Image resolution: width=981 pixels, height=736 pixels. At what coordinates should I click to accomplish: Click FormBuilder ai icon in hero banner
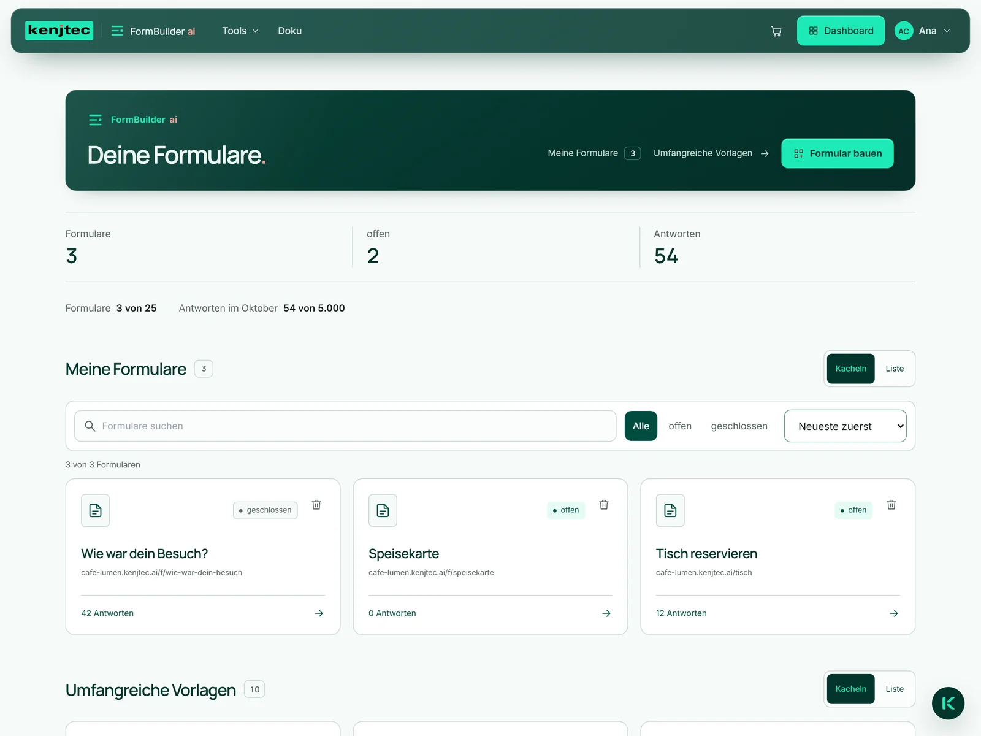click(x=95, y=120)
